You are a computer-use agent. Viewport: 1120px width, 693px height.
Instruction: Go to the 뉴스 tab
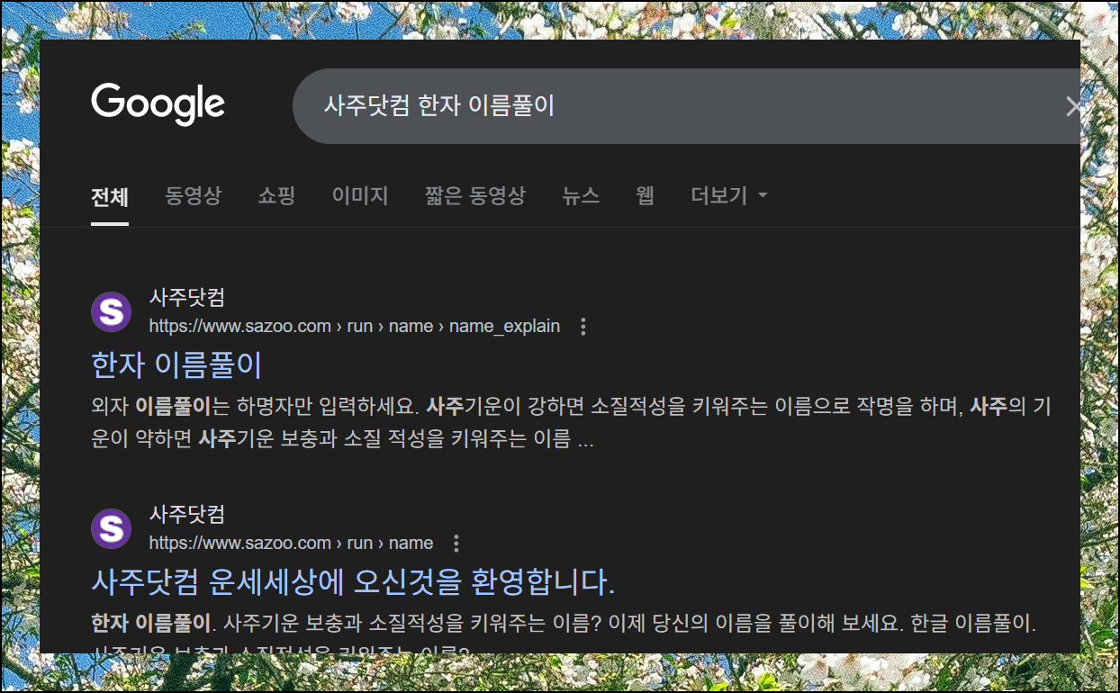pyautogui.click(x=581, y=195)
